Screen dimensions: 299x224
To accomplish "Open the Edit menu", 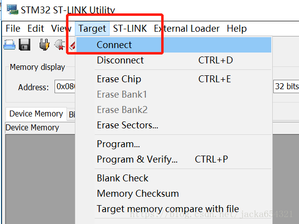I will [x=36, y=29].
